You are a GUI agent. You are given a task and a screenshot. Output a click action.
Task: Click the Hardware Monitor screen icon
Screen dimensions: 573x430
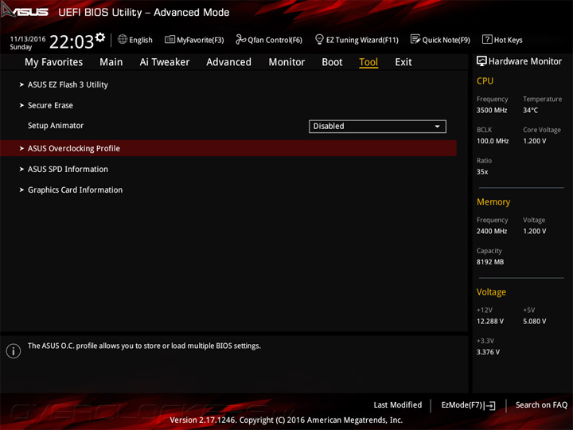click(x=481, y=61)
